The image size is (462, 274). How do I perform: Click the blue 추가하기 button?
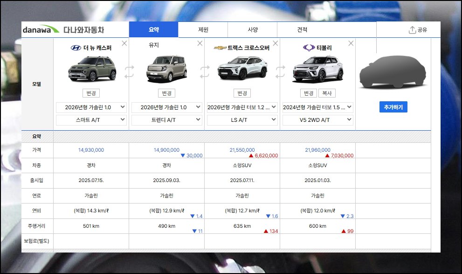tap(393, 107)
